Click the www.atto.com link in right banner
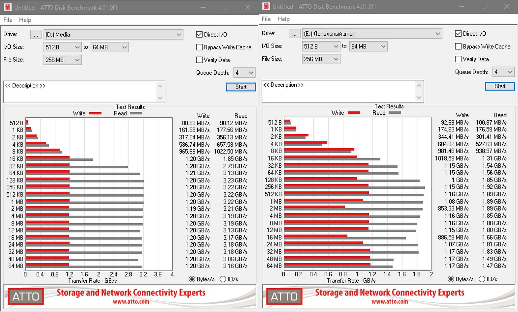 (389, 302)
